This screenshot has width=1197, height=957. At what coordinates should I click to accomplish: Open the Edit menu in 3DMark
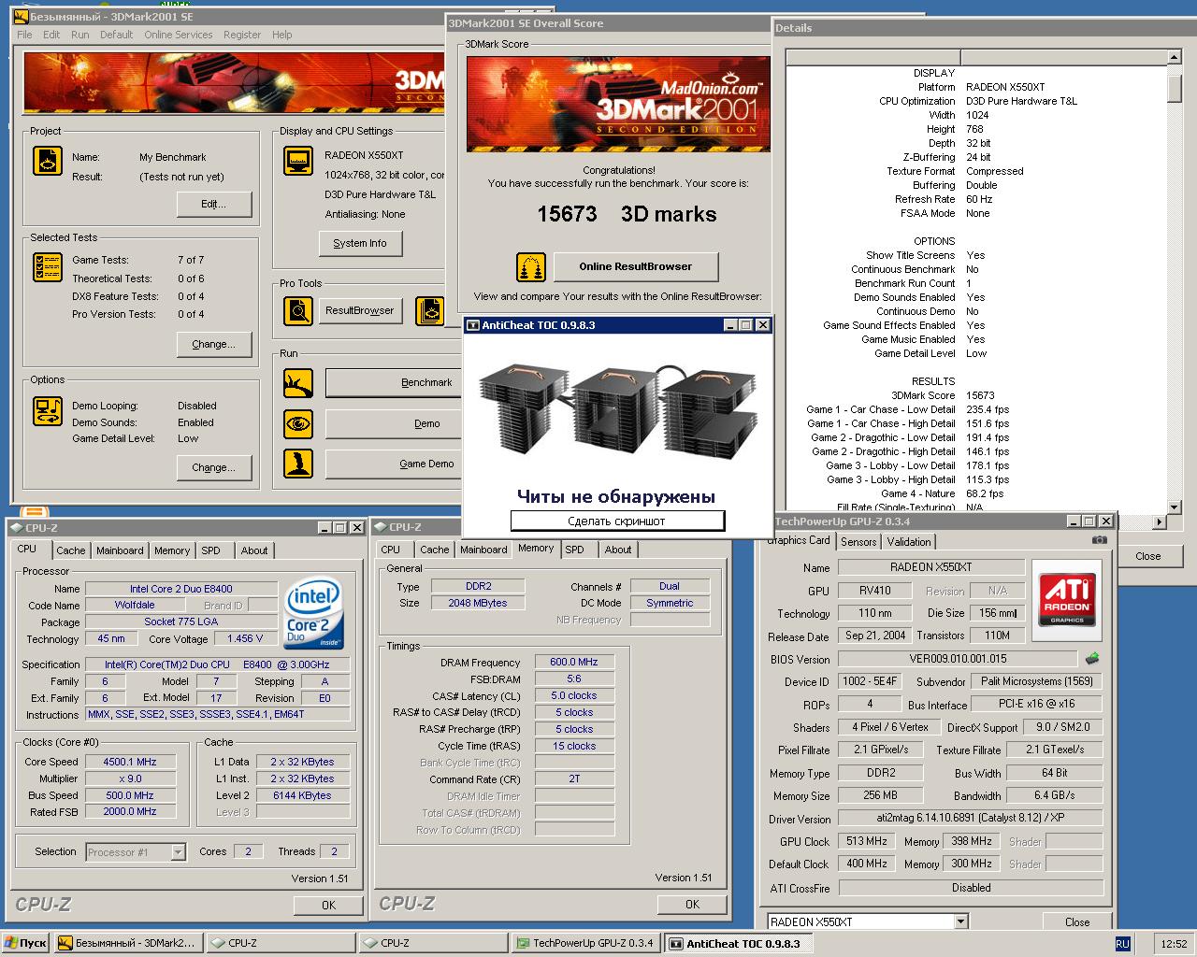point(51,35)
